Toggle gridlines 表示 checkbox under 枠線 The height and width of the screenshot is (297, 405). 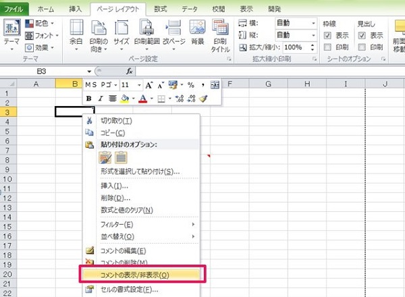(x=327, y=35)
